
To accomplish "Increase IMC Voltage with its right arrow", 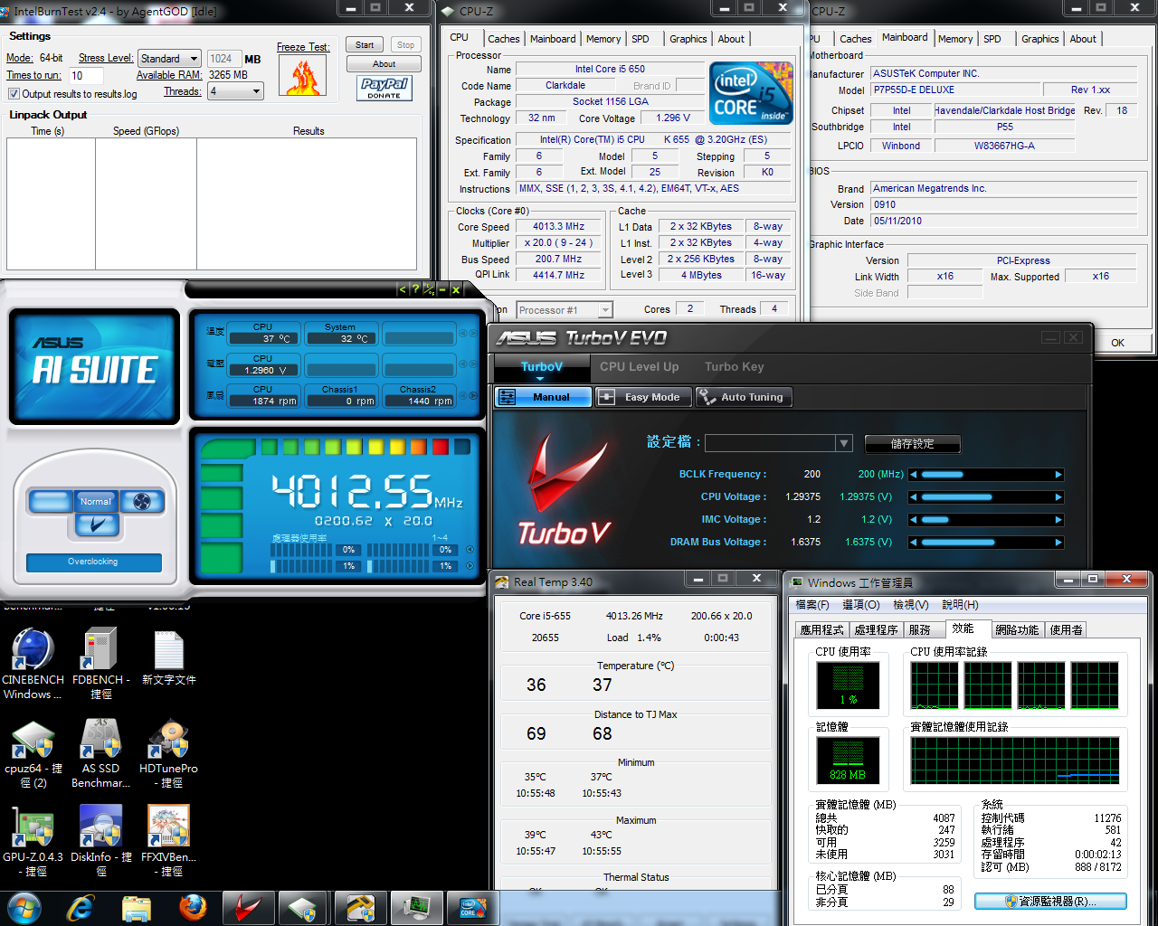I will click(1058, 520).
